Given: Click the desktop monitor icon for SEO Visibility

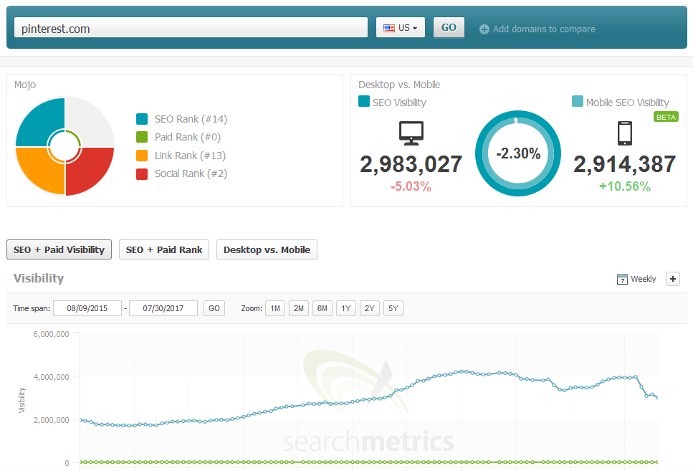Looking at the screenshot, I should (411, 132).
